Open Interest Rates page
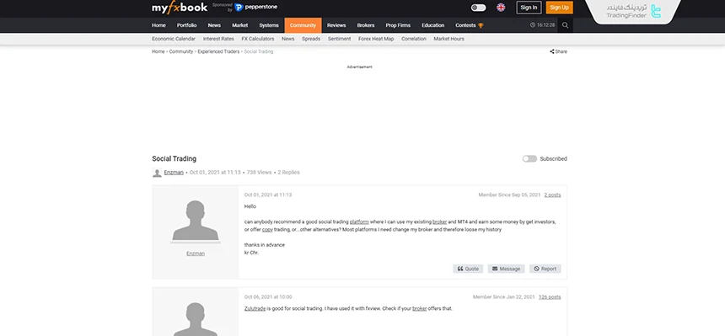Viewport: 725px width, 336px height. coord(218,39)
